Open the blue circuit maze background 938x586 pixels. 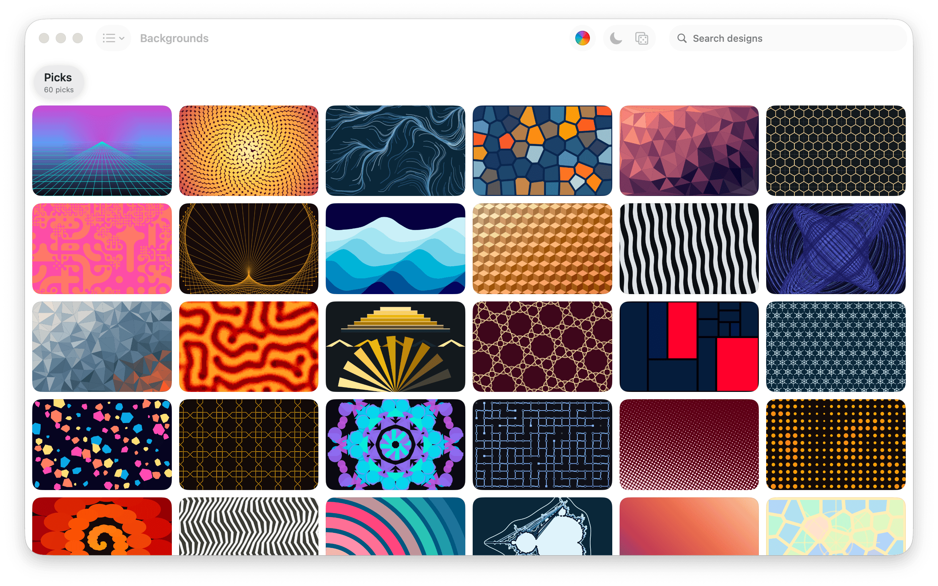point(542,445)
